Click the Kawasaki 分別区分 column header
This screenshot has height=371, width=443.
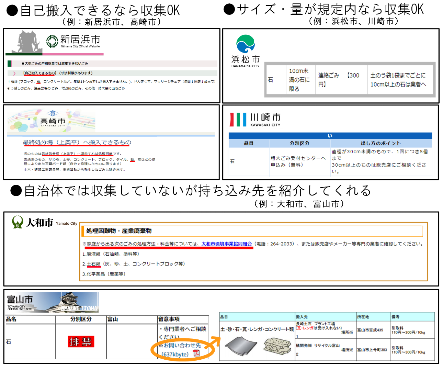coord(299,143)
